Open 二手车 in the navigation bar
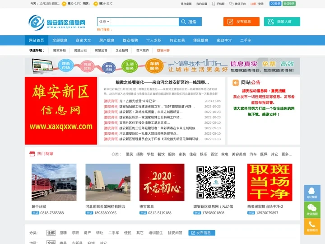 [246, 40]
